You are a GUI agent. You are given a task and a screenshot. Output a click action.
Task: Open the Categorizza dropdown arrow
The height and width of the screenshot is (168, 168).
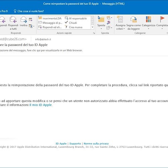[x=149, y=29]
